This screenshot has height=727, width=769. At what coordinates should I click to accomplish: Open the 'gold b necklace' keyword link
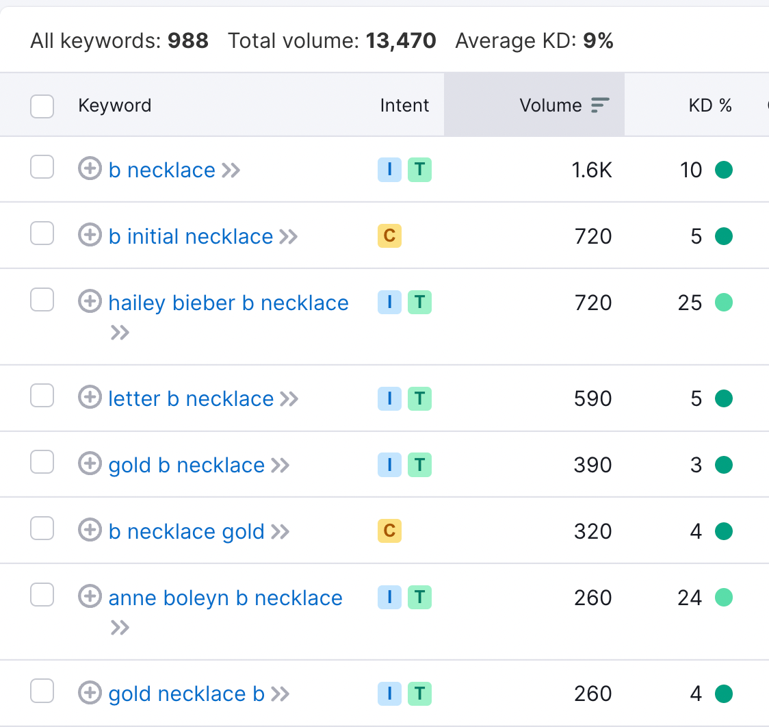coord(186,465)
